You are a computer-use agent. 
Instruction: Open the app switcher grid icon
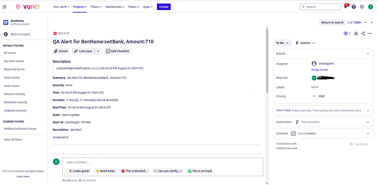click(5, 7)
